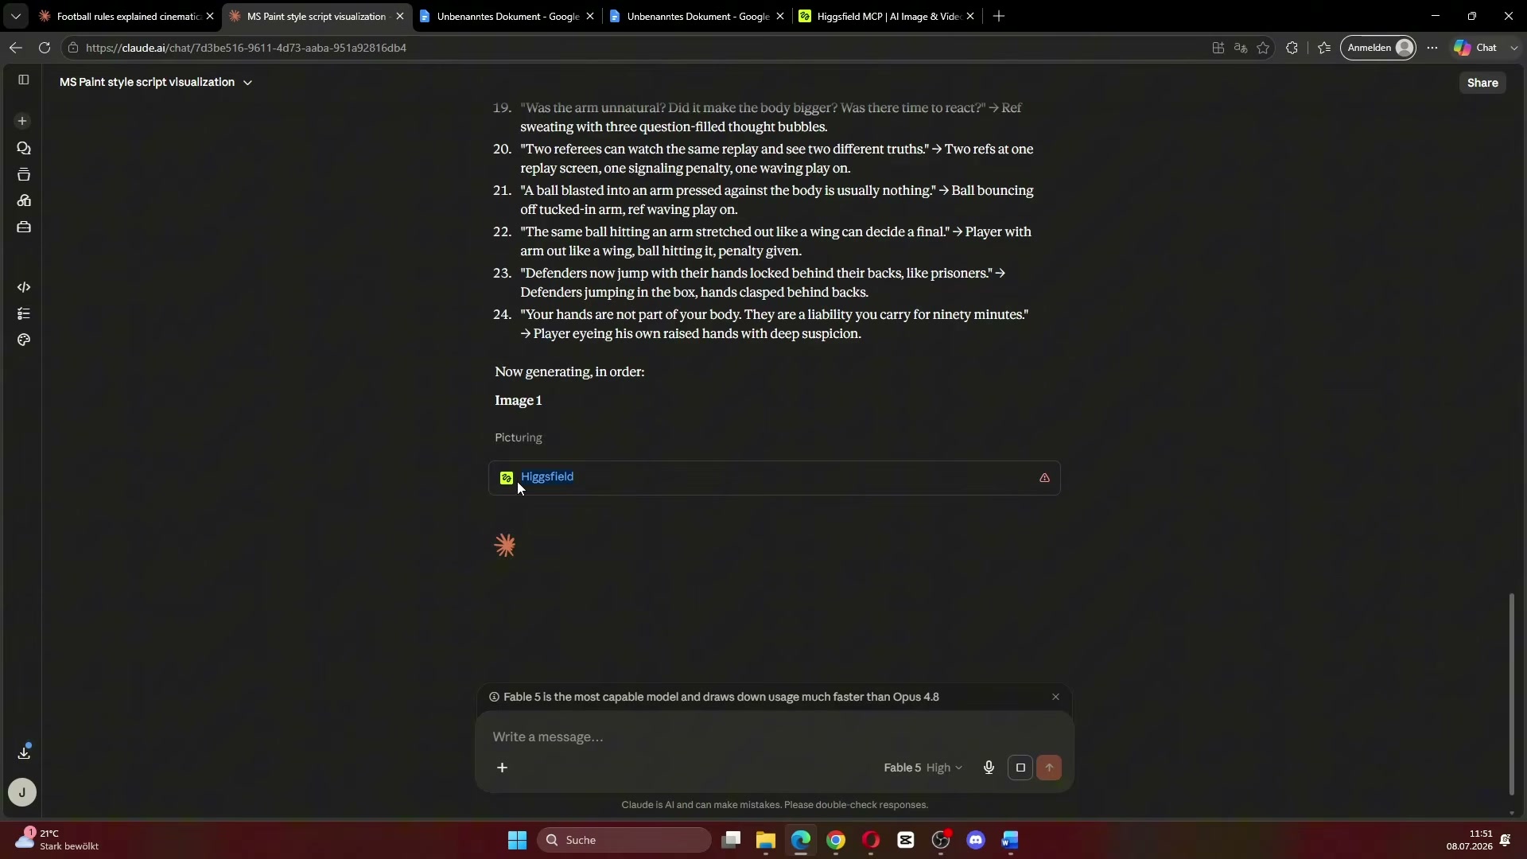Open the Fable 5 model selector

(902, 768)
